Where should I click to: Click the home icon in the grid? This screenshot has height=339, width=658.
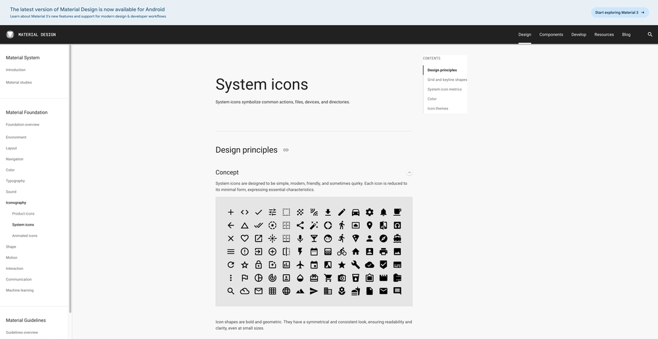[x=355, y=251]
